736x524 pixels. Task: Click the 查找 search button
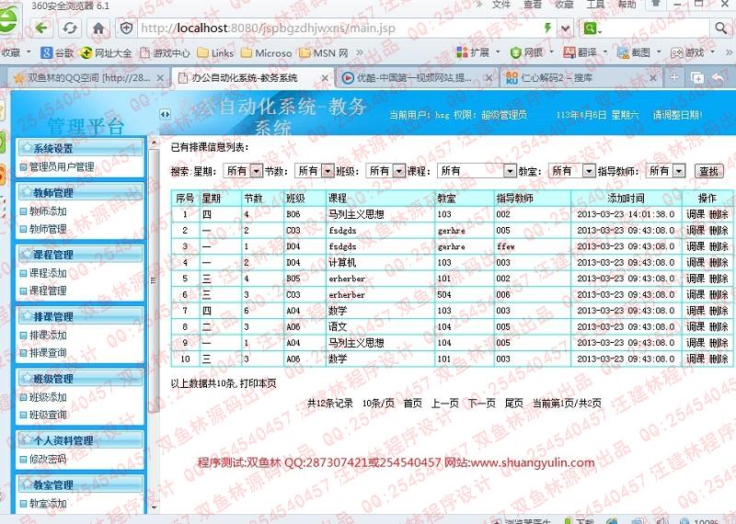pyautogui.click(x=708, y=171)
